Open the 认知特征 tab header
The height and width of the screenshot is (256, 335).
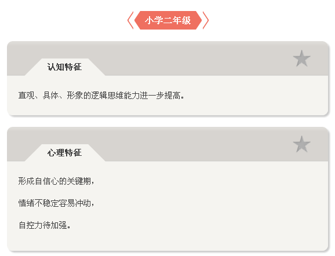pyautogui.click(x=64, y=67)
